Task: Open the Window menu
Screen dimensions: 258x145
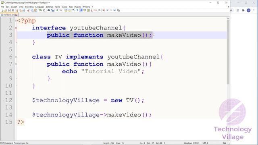Action: tap(86, 7)
